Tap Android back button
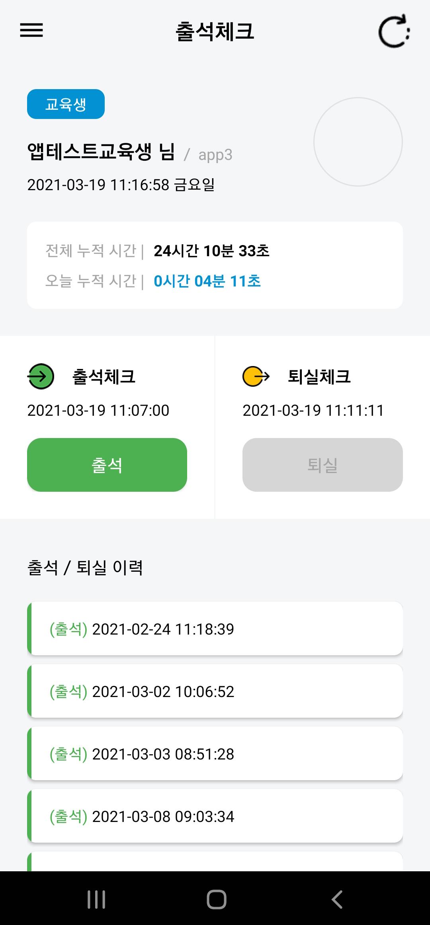The image size is (430, 925). pyautogui.click(x=337, y=899)
